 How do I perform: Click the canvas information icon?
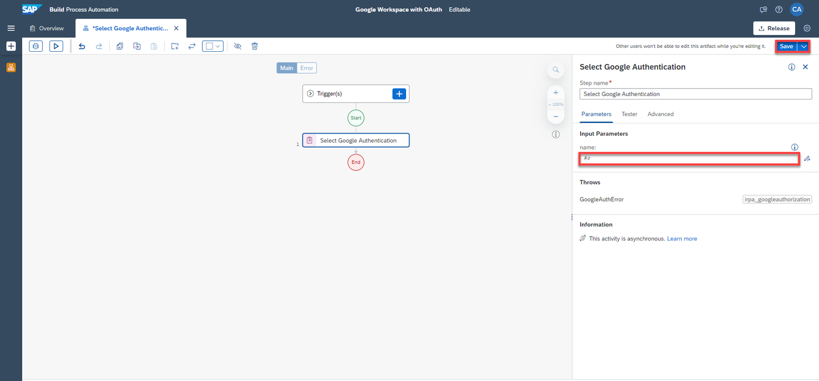556,135
